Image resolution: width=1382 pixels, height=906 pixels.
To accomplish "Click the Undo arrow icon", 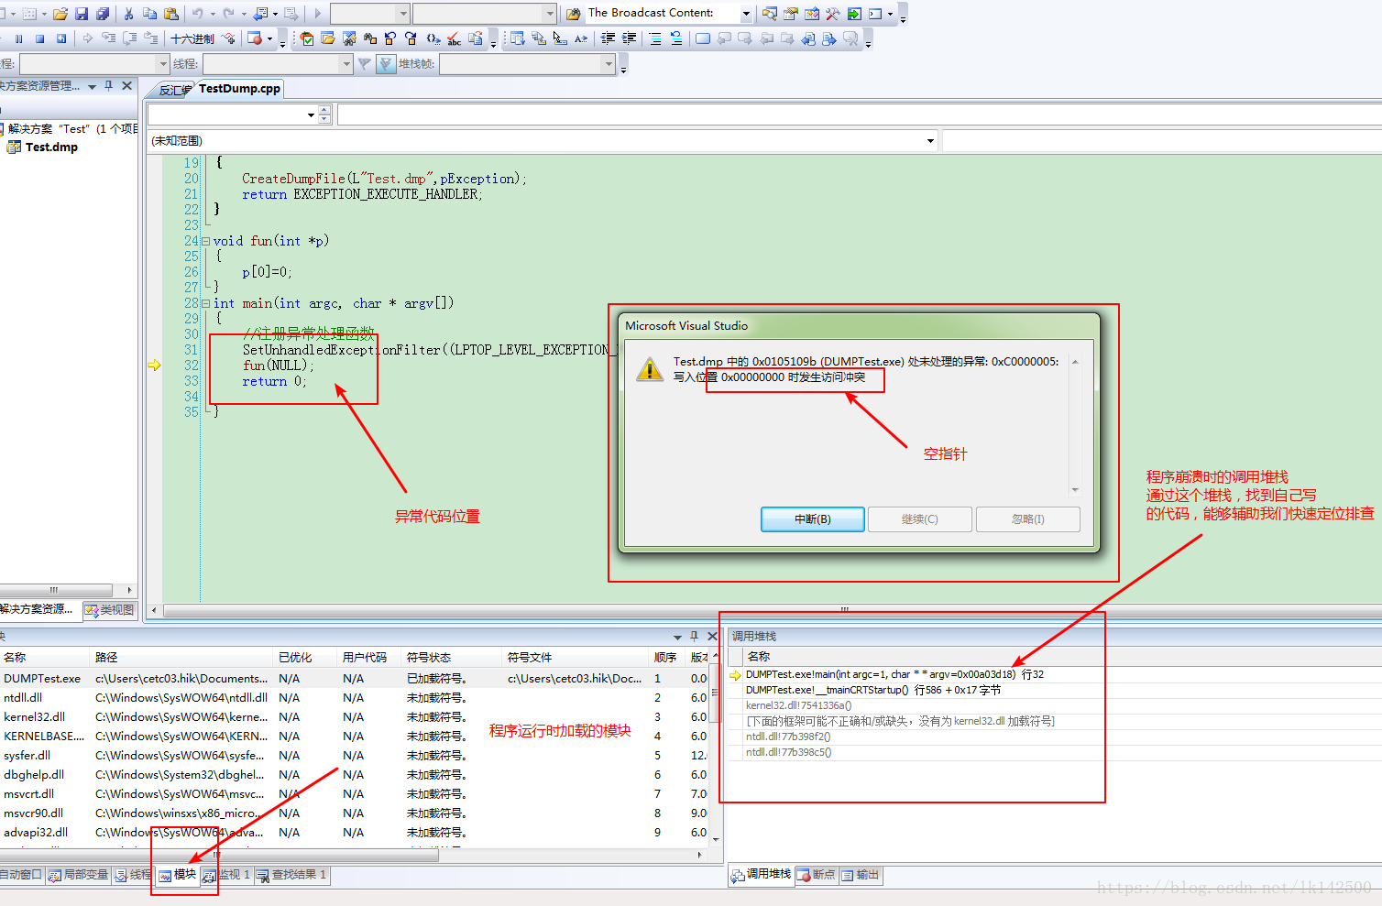I will 197,14.
